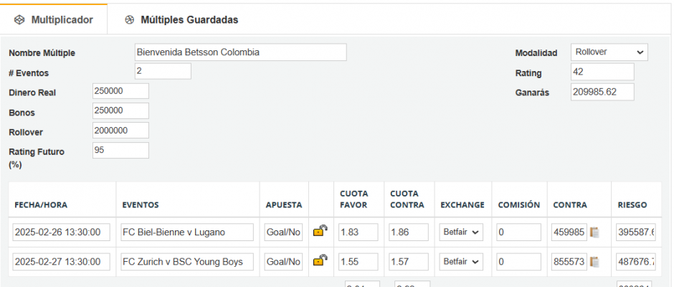Click the Multiplicador tab icon
Viewport: 674px width, 287px height.
coord(20,20)
